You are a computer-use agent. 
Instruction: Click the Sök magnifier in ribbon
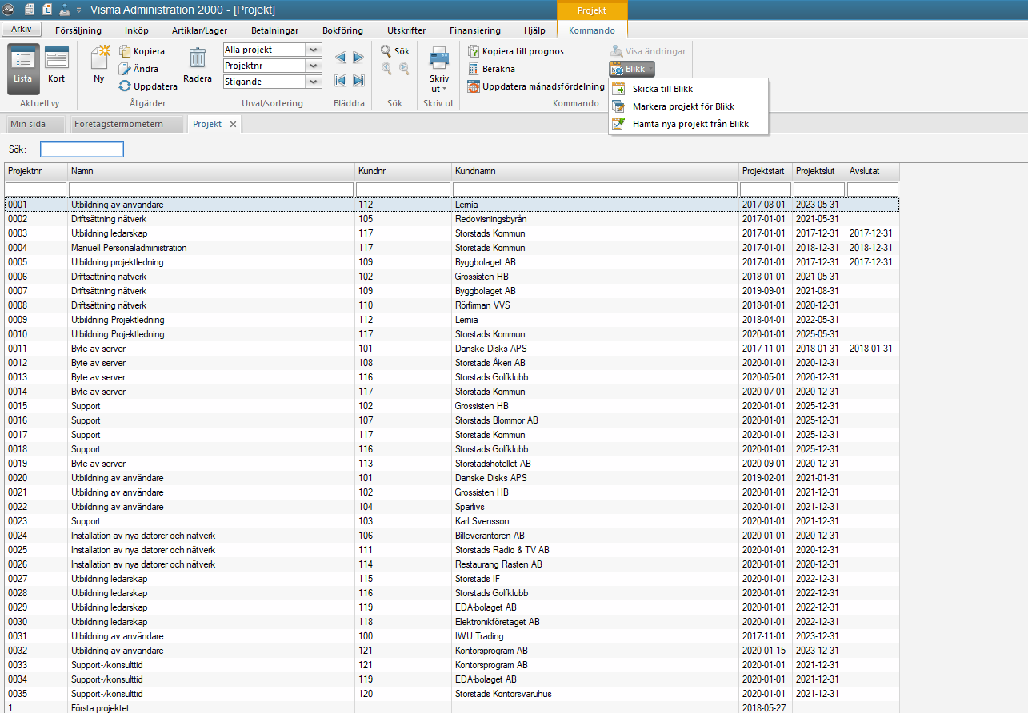(x=395, y=51)
